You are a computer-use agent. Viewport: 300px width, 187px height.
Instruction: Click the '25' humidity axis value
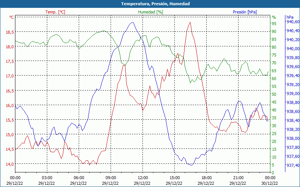(x=274, y=134)
